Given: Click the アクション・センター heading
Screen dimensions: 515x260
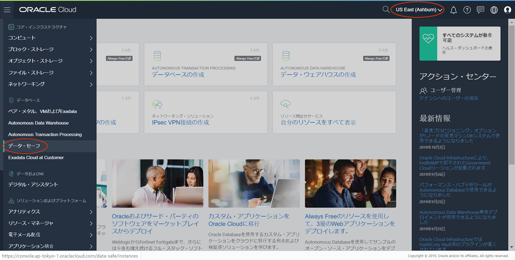Looking at the screenshot, I should coord(458,77).
